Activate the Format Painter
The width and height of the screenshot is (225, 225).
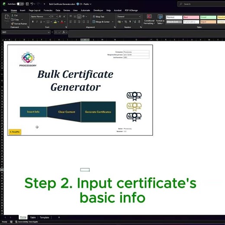pos(19,23)
